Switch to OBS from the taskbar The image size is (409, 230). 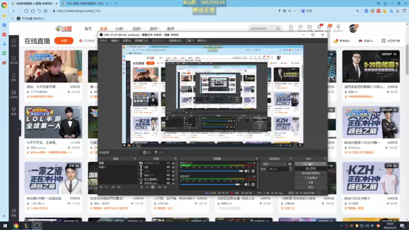point(37,226)
